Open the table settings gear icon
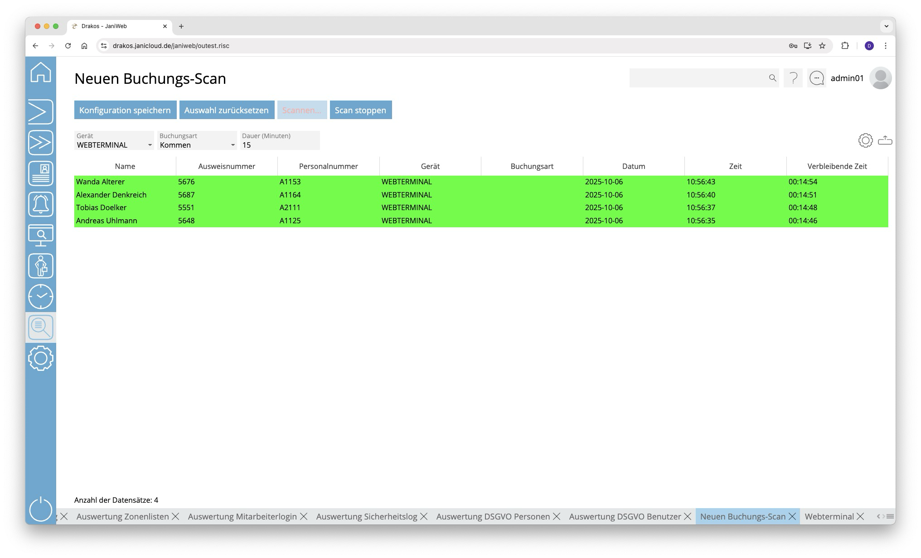 click(865, 140)
